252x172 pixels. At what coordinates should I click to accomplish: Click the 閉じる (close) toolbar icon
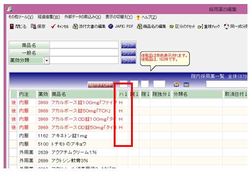coord(12,26)
